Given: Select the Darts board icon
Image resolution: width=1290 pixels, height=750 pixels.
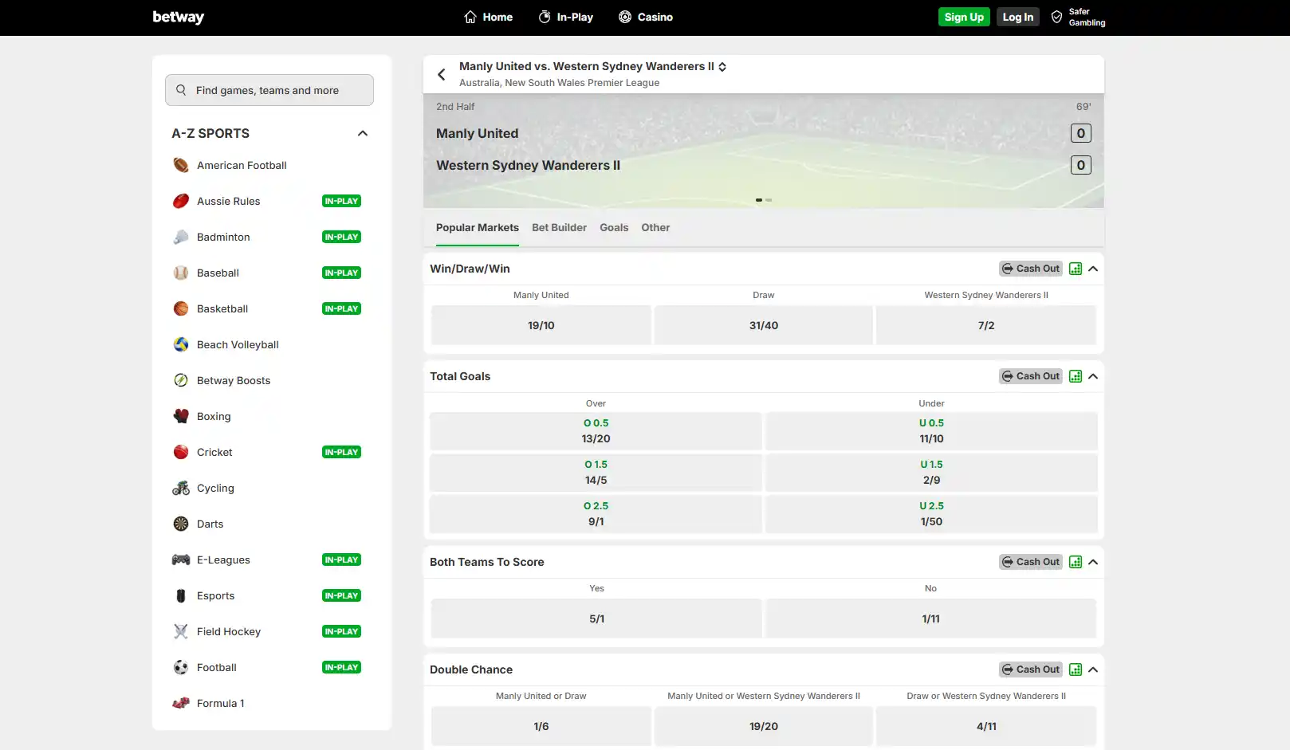Looking at the screenshot, I should coord(181,524).
